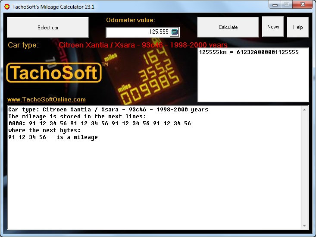The image size is (316, 237).
Task: Click scroll up arrow in output panel
Action: tap(305, 110)
